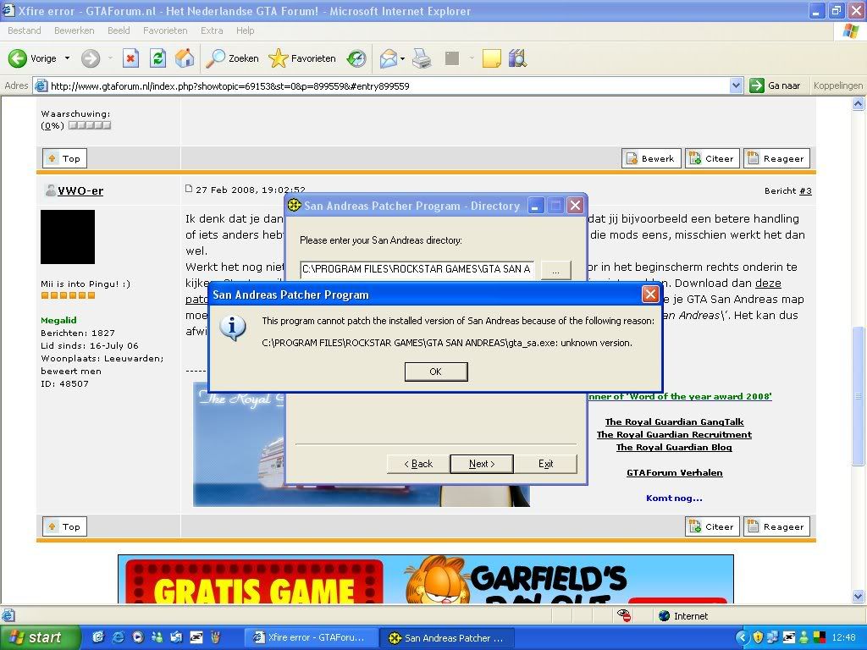This screenshot has width=867, height=650.
Task: Open the Favorieten menu in menu bar
Action: [165, 30]
